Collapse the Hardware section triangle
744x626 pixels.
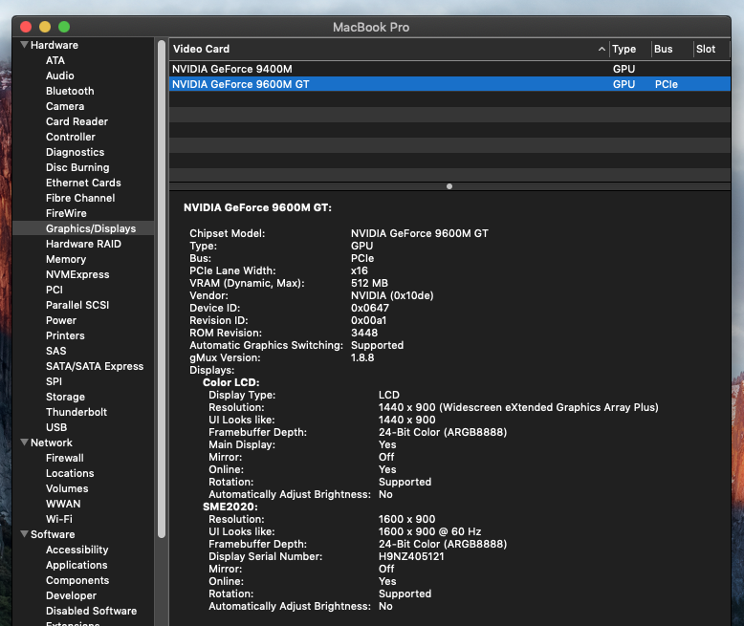coord(24,45)
